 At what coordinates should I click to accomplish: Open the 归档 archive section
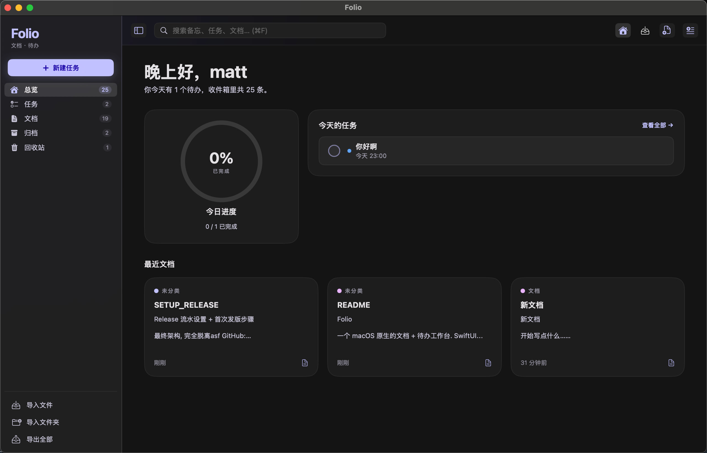(x=60, y=133)
